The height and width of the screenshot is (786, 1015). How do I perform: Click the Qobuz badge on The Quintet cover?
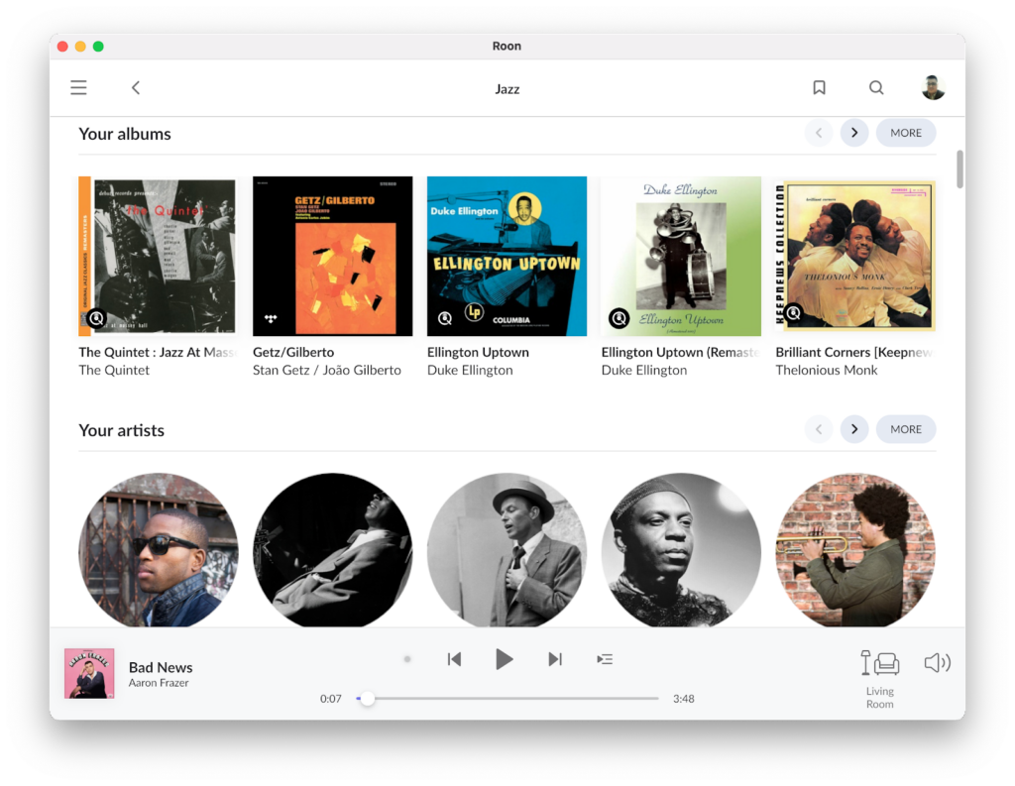[x=96, y=318]
